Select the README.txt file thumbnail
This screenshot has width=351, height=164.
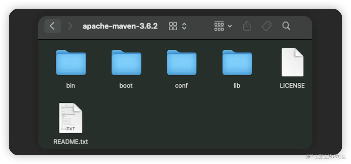point(71,118)
